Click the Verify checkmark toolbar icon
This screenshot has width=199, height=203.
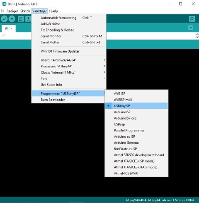[4, 19]
